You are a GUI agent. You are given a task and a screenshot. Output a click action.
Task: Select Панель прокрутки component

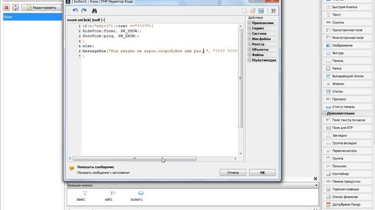(x=347, y=181)
